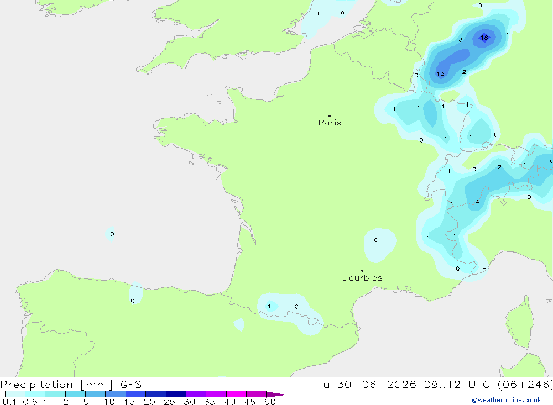Click the legend label '0.1'
Viewport: 553px width, 405px height.
click(9, 402)
